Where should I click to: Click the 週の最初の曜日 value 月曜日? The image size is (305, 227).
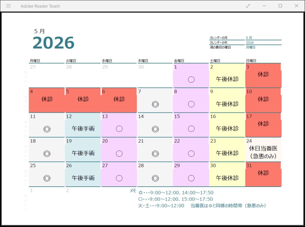[251, 47]
